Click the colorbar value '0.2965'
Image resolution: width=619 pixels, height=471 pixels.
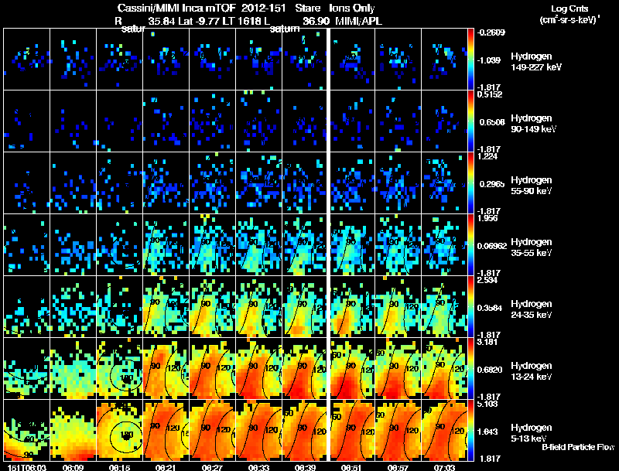pos(491,184)
